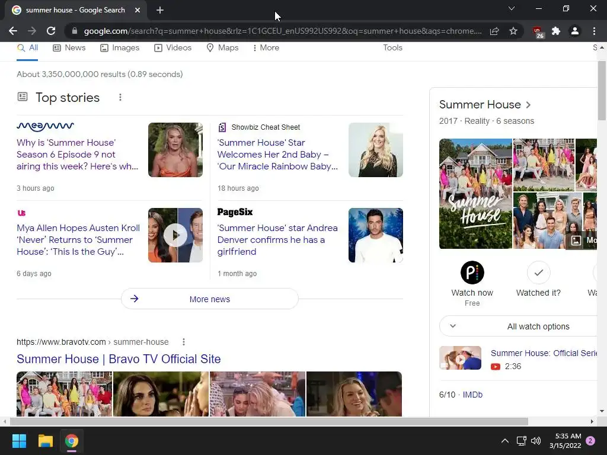607x455 pixels.
Task: Click the address bar URL field
Action: (x=283, y=31)
